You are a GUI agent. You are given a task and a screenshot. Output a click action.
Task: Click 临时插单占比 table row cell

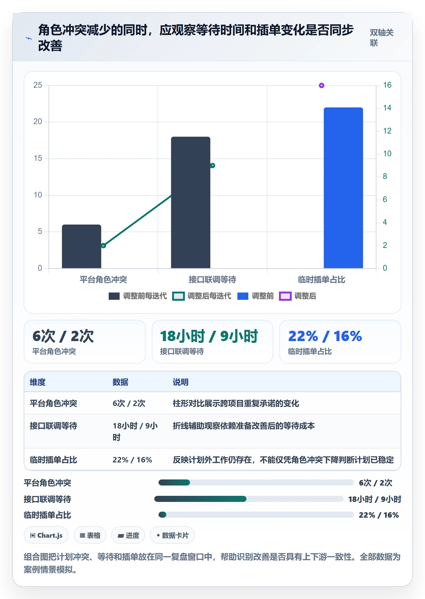pyautogui.click(x=53, y=460)
